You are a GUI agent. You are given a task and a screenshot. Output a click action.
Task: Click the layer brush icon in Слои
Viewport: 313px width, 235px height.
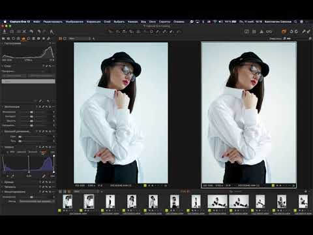tap(40, 101)
